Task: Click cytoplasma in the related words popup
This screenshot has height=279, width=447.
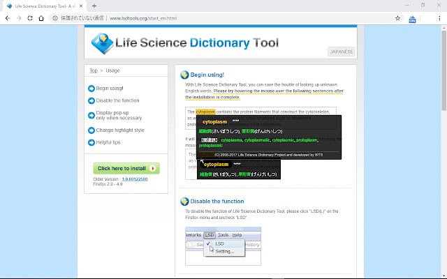Action: point(231,140)
